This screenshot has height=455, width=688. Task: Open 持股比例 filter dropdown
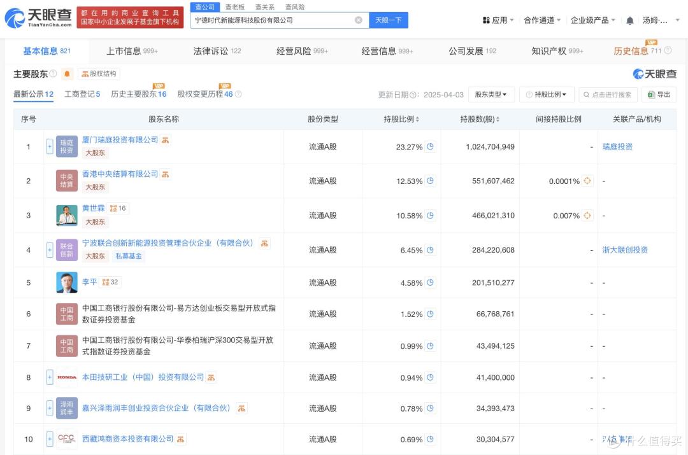(547, 95)
